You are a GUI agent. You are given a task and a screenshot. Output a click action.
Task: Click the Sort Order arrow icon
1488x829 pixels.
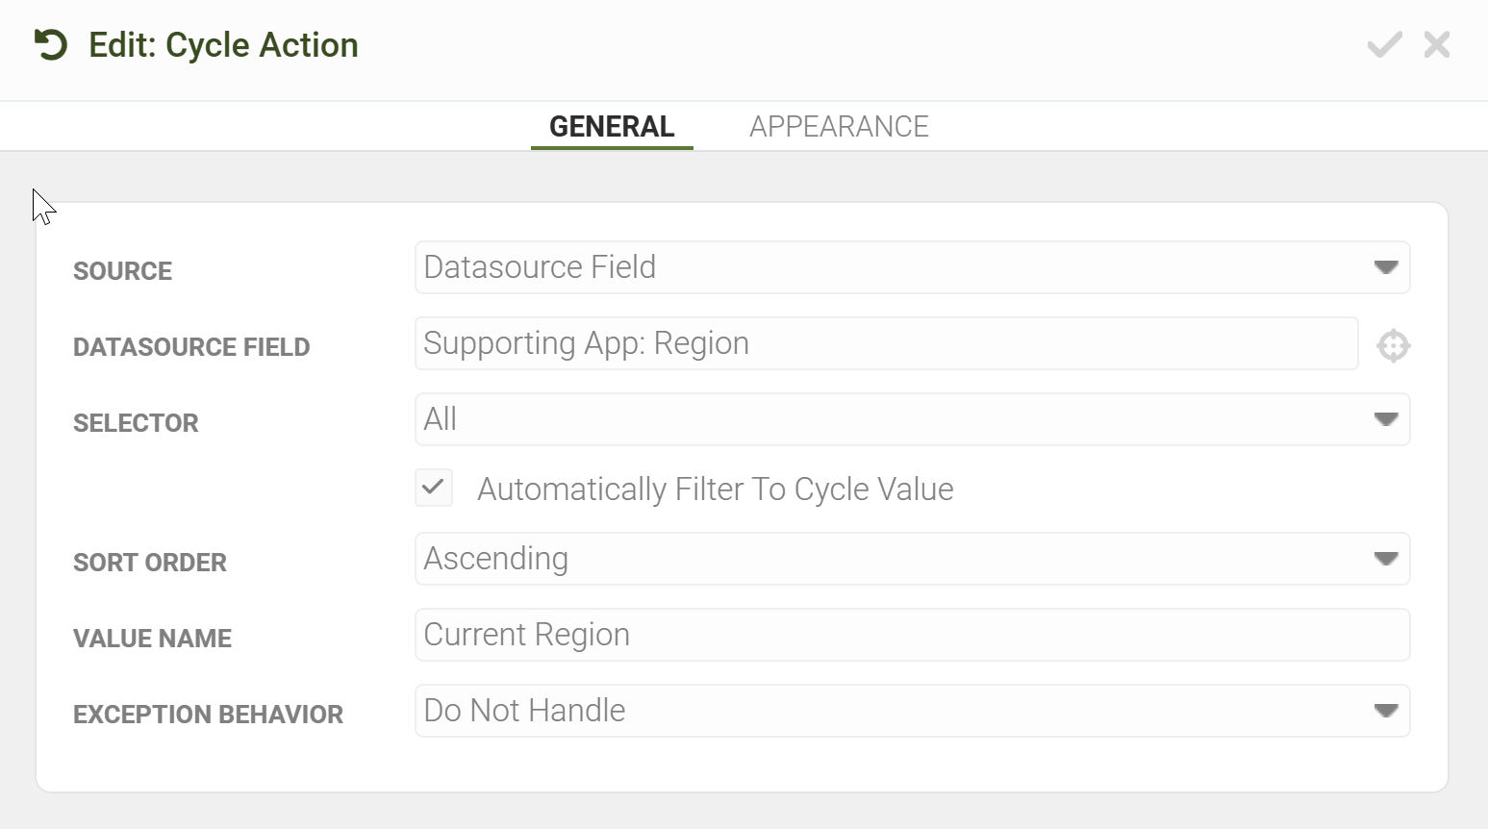tap(1386, 559)
